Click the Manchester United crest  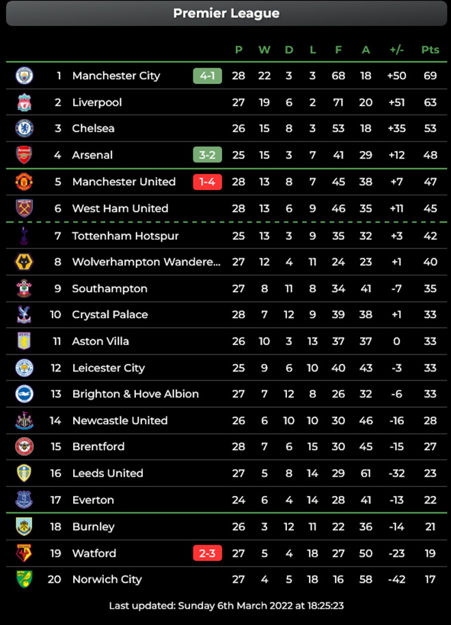tap(23, 182)
